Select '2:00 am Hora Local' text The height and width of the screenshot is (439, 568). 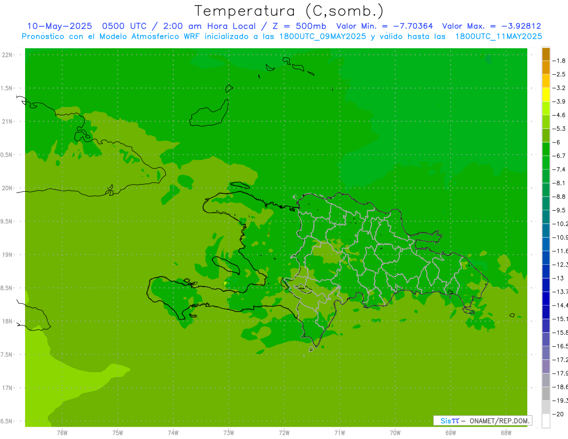coord(209,26)
